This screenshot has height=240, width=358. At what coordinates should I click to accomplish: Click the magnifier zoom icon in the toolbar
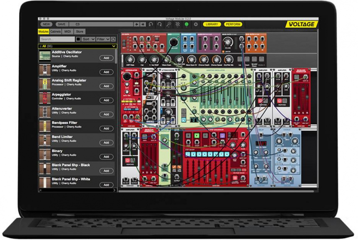pyautogui.click(x=169, y=24)
